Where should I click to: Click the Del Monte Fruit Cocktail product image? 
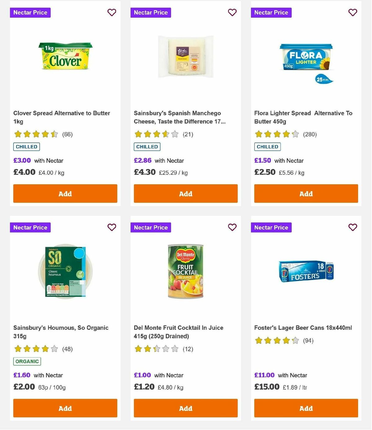point(185,272)
